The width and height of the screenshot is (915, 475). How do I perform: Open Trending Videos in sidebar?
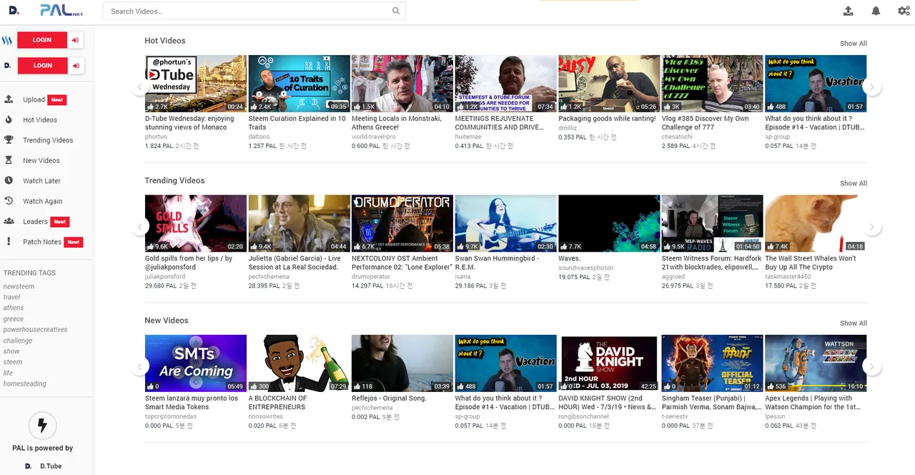click(x=48, y=140)
